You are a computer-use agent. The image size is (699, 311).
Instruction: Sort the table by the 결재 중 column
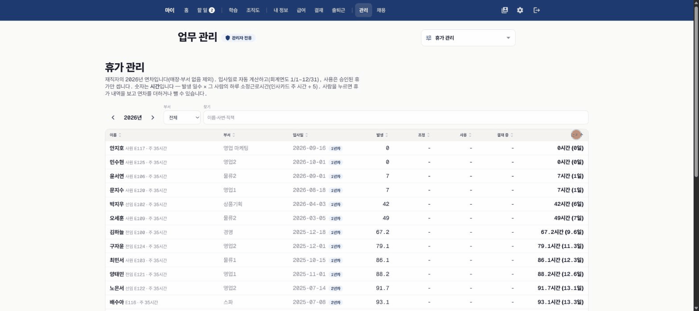coord(505,135)
